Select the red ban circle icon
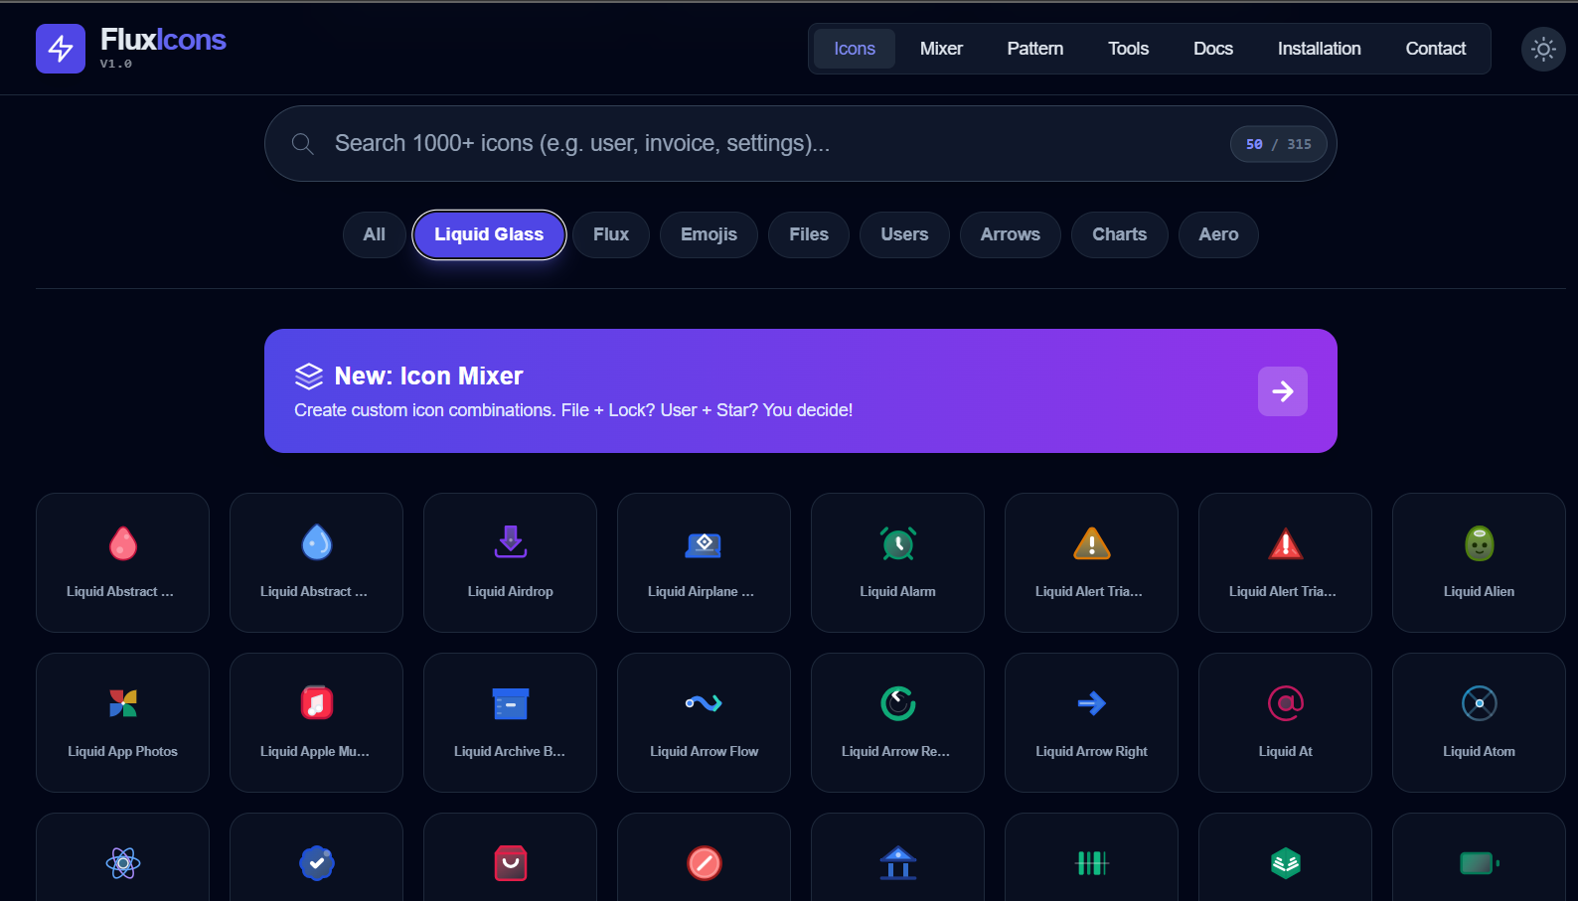Screen dimensions: 1578x901 704,862
